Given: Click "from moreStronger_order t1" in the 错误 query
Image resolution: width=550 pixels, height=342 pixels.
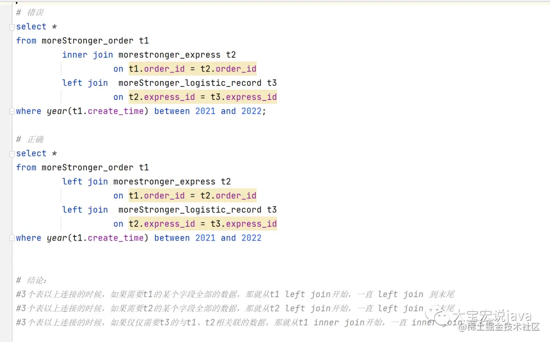Looking at the screenshot, I should pyautogui.click(x=82, y=41).
